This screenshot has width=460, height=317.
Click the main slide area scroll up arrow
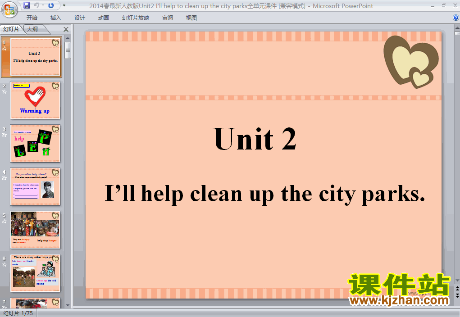click(457, 28)
